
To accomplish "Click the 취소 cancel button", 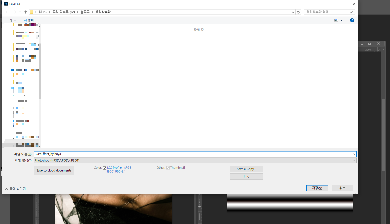I will (342, 188).
